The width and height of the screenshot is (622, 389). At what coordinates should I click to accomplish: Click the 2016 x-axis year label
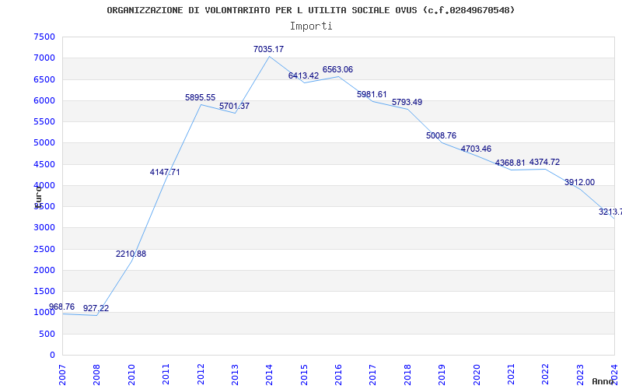pos(338,374)
